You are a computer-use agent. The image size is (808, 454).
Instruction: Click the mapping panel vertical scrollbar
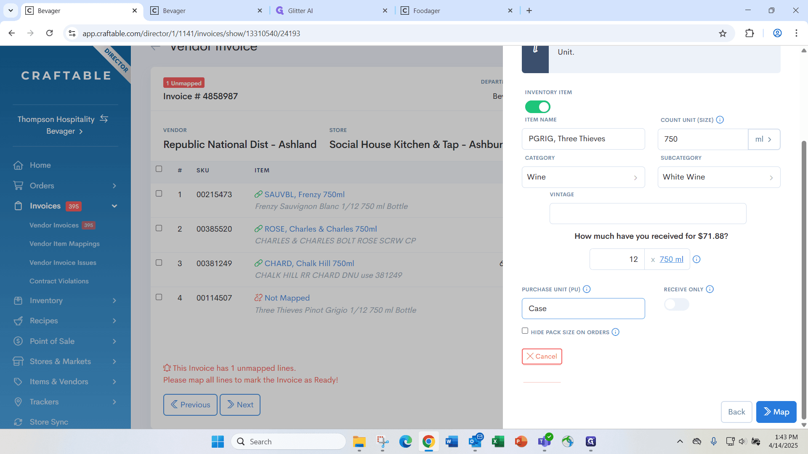click(804, 280)
